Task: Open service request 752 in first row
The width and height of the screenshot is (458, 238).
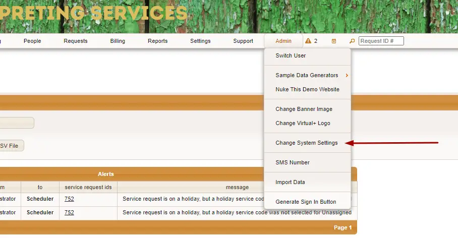Action: pos(69,199)
